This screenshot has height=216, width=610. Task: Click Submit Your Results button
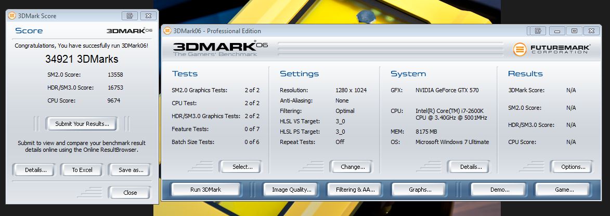(81, 124)
